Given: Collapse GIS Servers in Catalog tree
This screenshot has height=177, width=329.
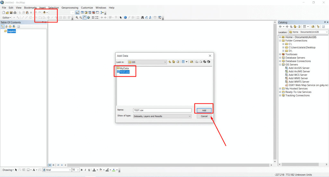Looking at the screenshot, I should (x=280, y=65).
